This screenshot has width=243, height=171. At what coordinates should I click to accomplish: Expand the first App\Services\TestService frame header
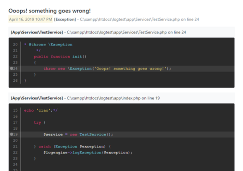tap(122, 32)
